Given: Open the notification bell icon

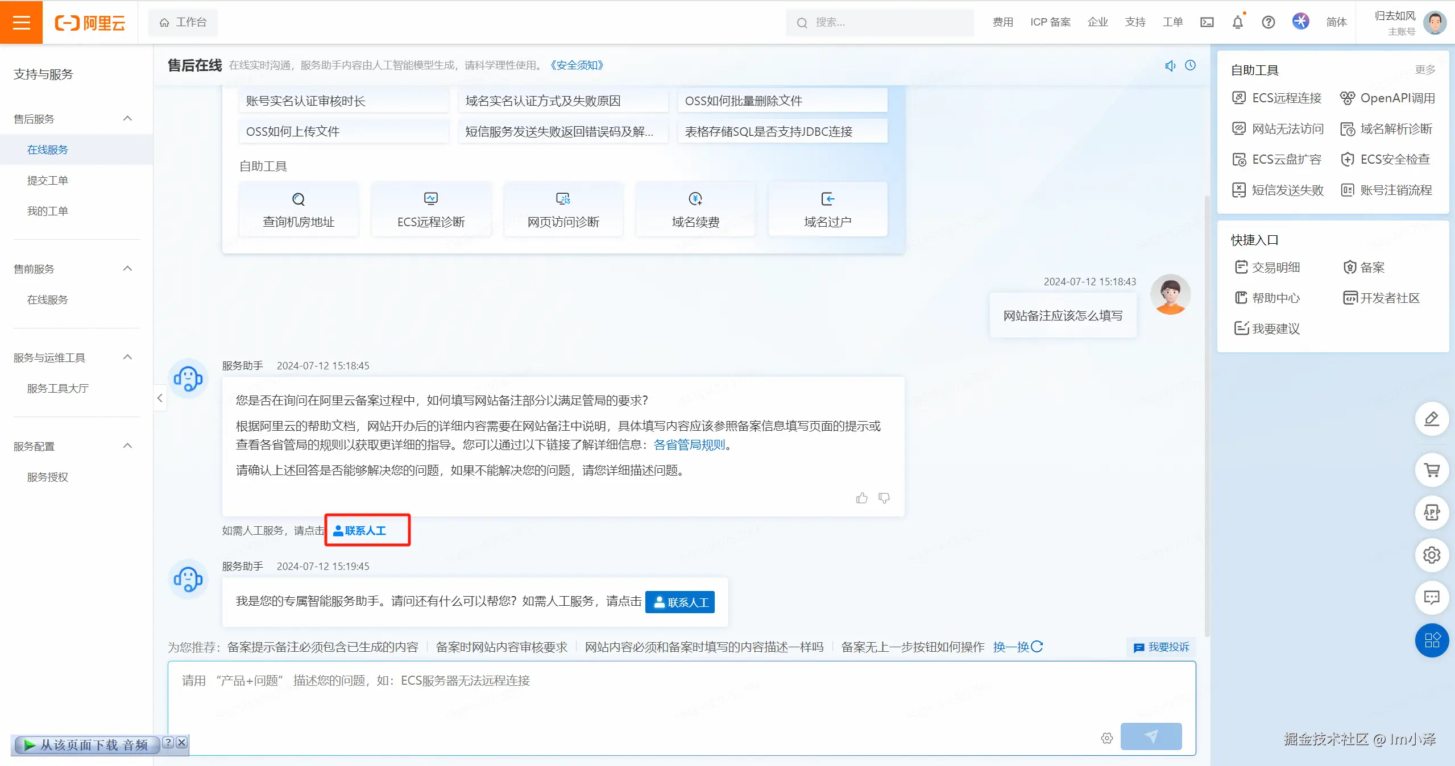Looking at the screenshot, I should click(1238, 22).
